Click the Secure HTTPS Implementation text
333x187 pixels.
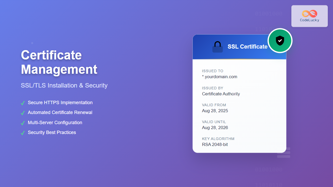point(60,103)
